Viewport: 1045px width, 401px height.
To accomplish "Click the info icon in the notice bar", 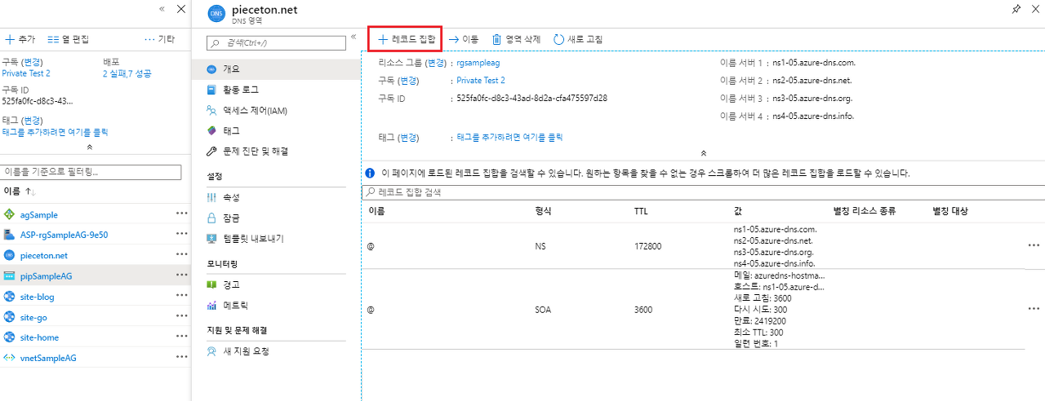I will (370, 174).
